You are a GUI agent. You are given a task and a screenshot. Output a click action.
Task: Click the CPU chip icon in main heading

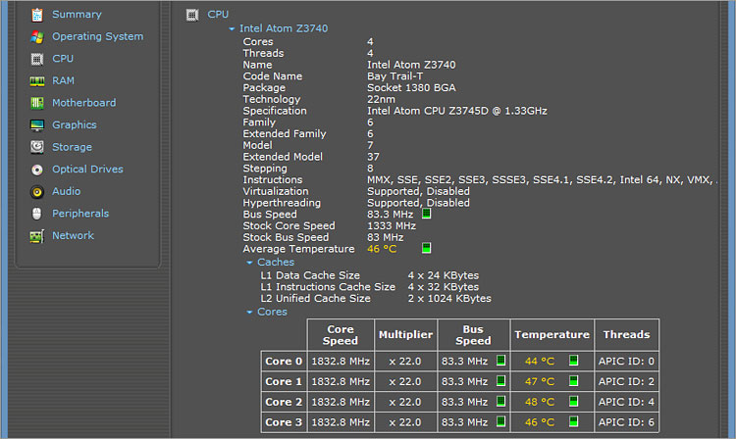(192, 15)
